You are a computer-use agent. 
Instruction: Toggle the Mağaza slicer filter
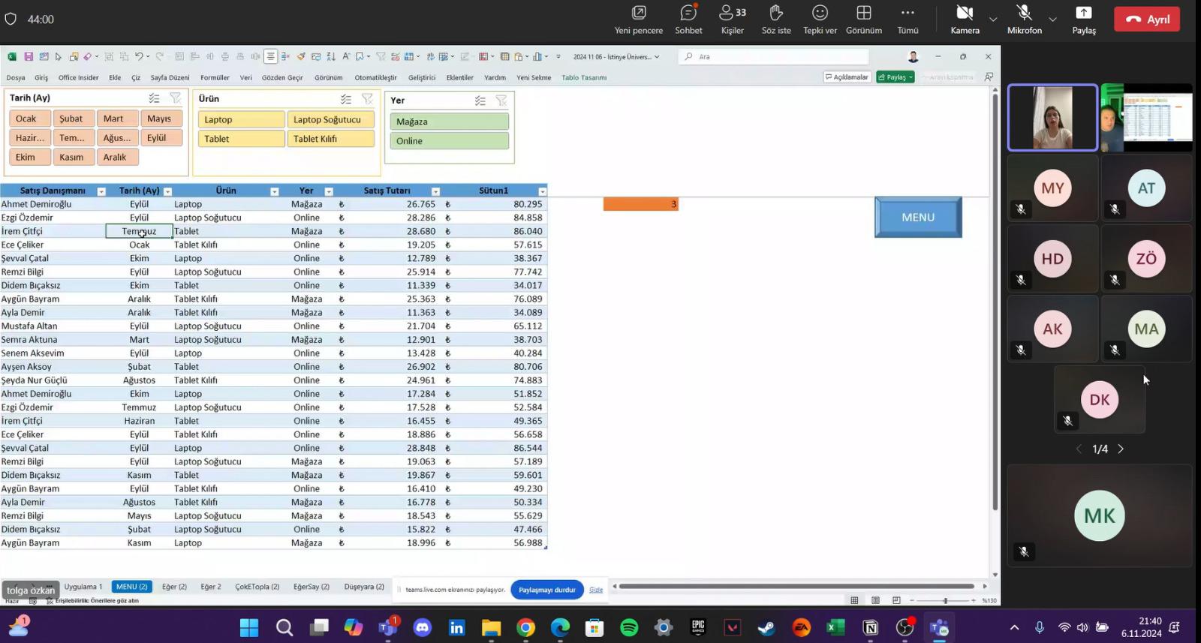point(449,122)
